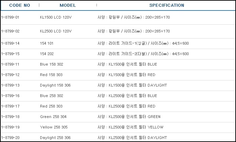The width and height of the screenshot is (236, 142).
Task: Click the CODE NO column header
Action: [20, 5]
